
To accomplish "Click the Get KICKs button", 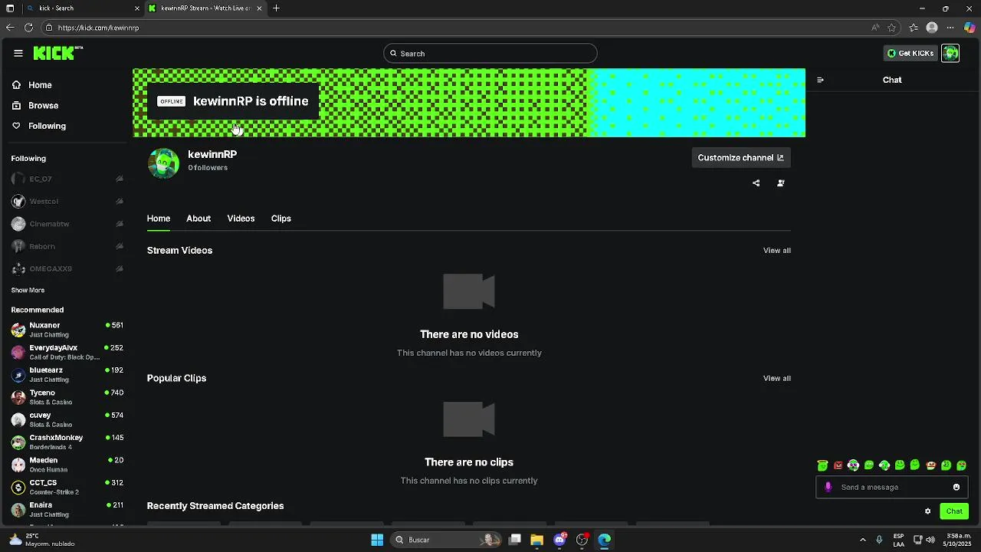I will click(x=910, y=53).
